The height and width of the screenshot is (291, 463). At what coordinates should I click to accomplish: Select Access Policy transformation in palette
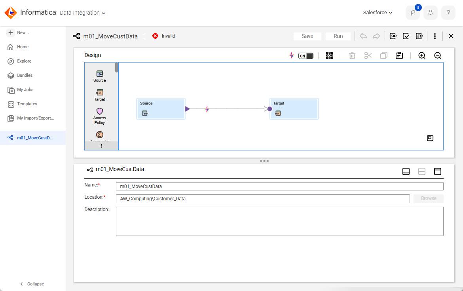[100, 116]
